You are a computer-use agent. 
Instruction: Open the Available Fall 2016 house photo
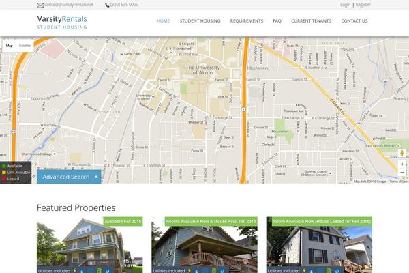(90, 245)
